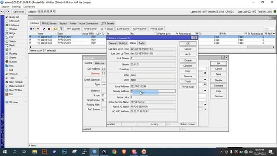Viewport: 277px width, 156px height.
Task: Switch to Secrets tab
Action: (x=63, y=23)
